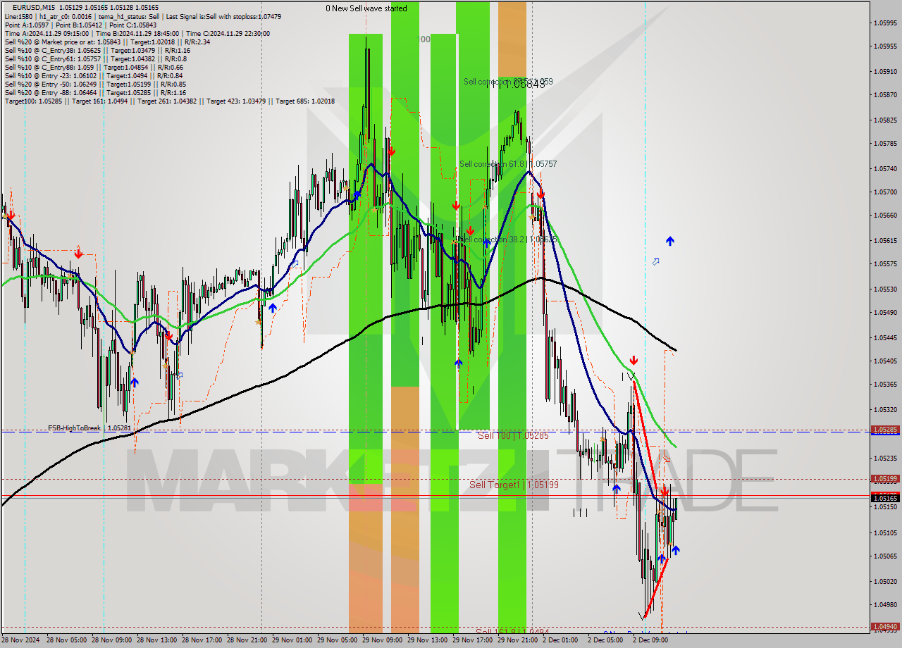
Task: Click the black 1.05165 current price tag
Action: click(x=884, y=498)
